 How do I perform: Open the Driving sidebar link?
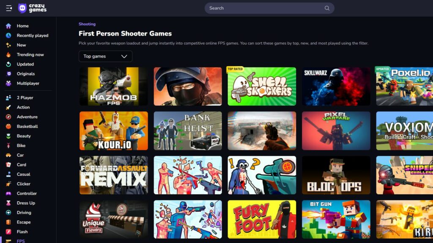pos(24,213)
